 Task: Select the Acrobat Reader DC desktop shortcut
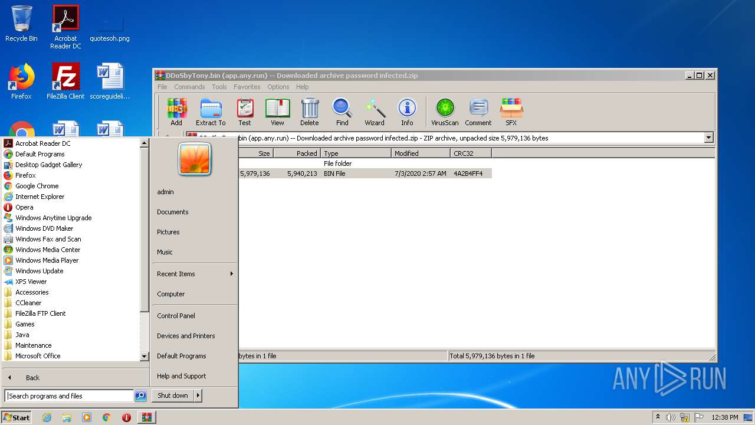click(65, 27)
